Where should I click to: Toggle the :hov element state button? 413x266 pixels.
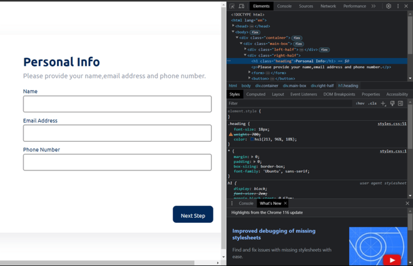360,103
